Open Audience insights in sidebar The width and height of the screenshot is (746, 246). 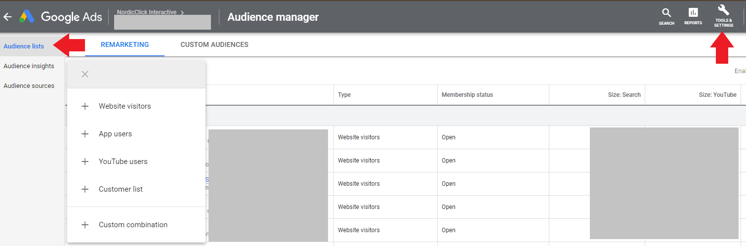coord(29,66)
